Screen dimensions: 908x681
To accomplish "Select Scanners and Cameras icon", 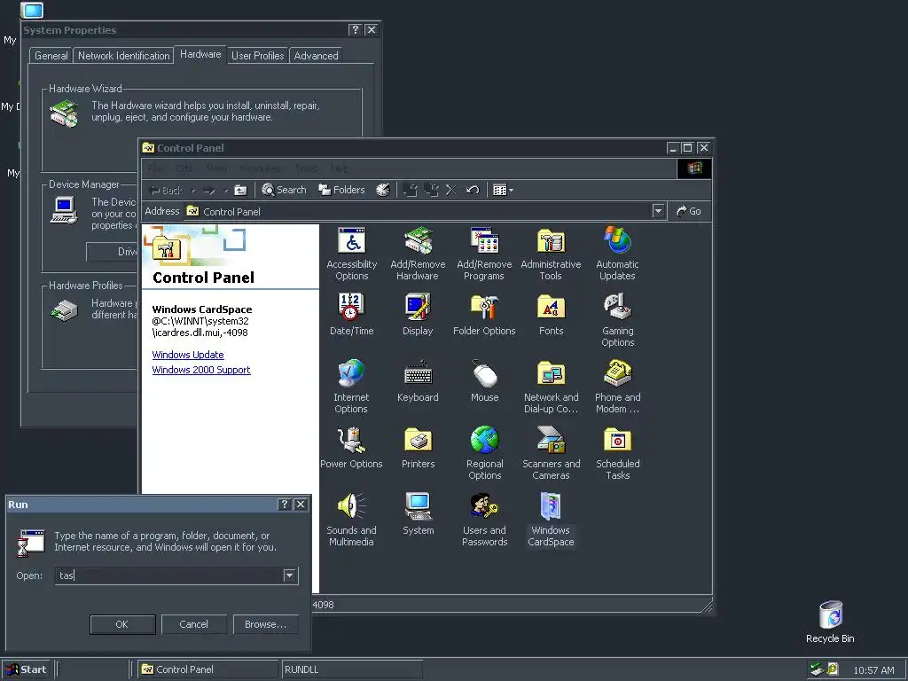I will [x=551, y=453].
